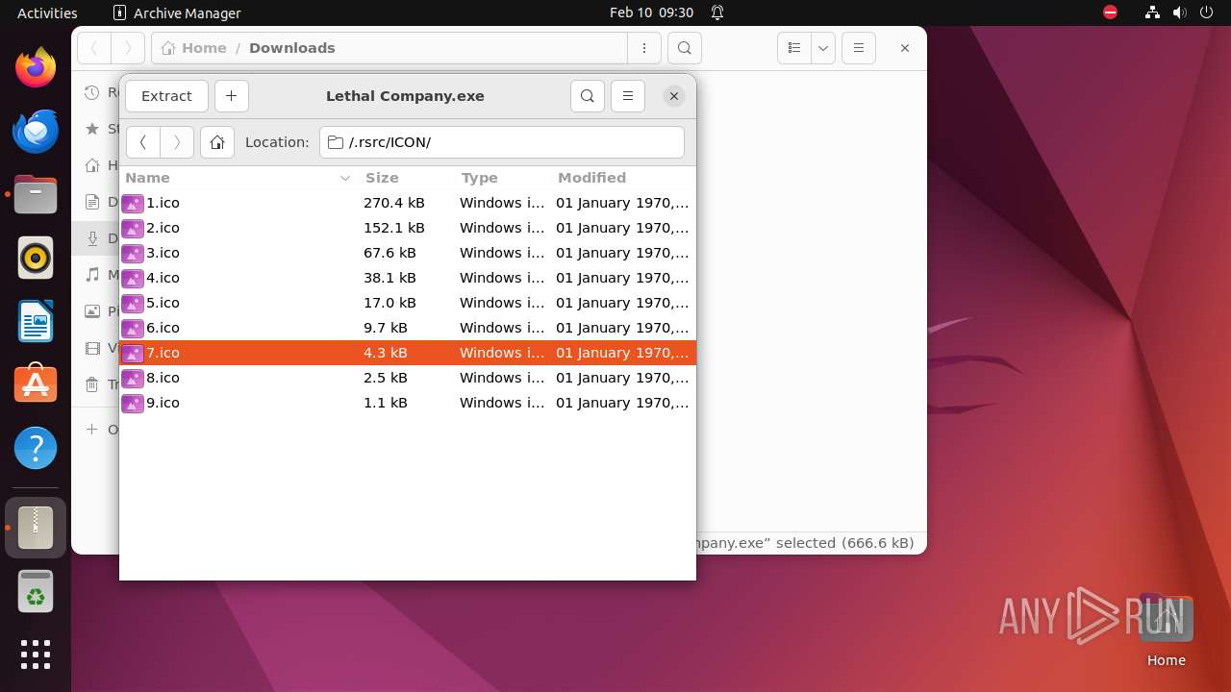Open Archive Manager from the dock
Image resolution: width=1231 pixels, height=692 pixels.
click(x=36, y=528)
